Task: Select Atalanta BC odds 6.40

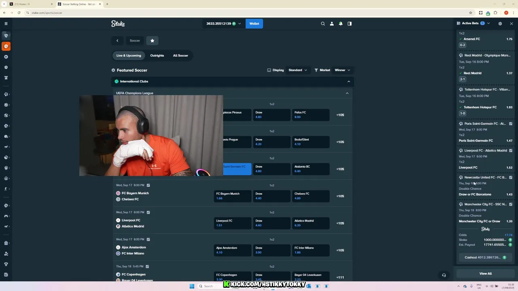Action: click(310, 169)
